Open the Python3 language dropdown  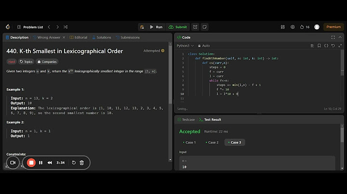(x=185, y=46)
